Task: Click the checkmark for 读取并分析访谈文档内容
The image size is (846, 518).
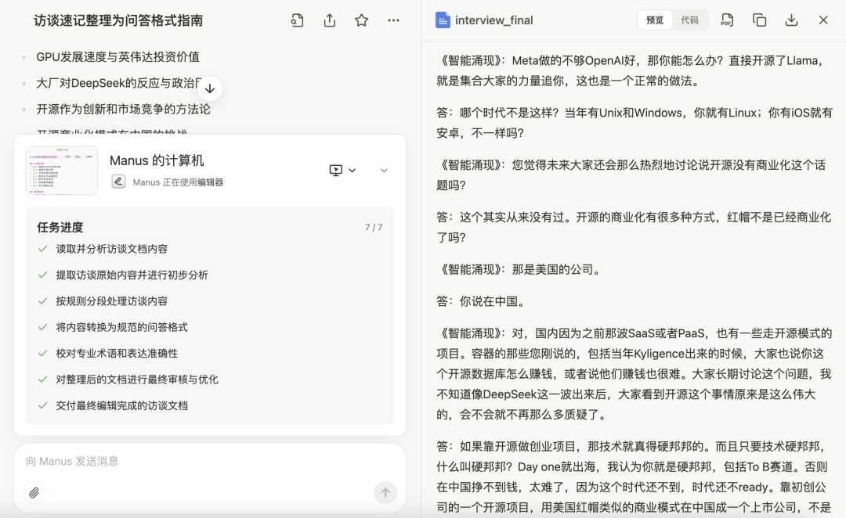Action: pos(43,249)
